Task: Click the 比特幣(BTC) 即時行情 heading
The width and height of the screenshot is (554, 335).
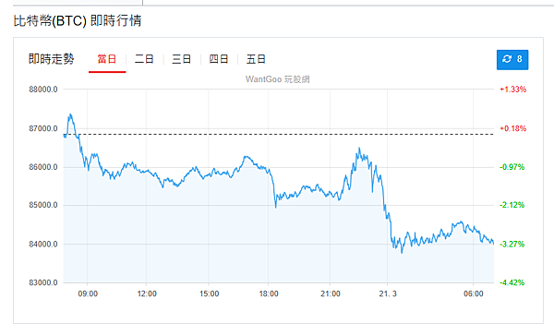Action: pyautogui.click(x=78, y=21)
